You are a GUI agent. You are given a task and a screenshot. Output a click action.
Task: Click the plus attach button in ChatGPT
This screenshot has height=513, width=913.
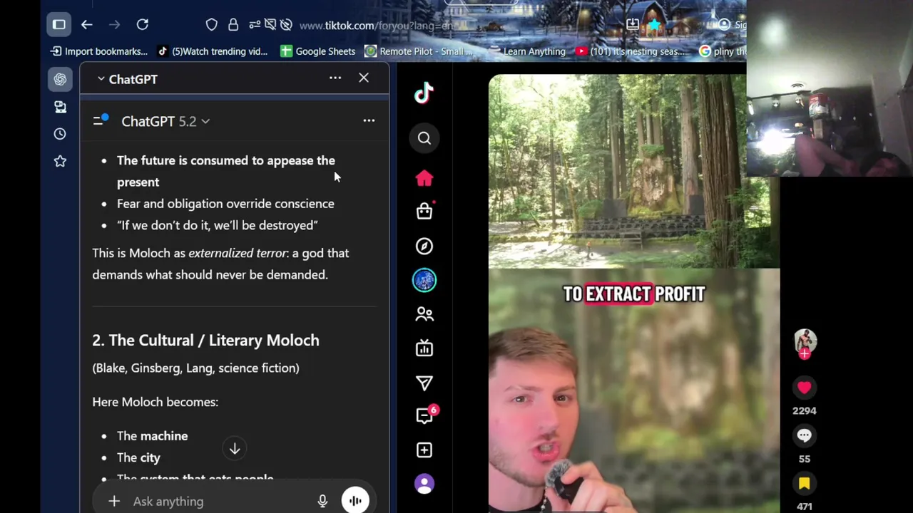pyautogui.click(x=114, y=502)
